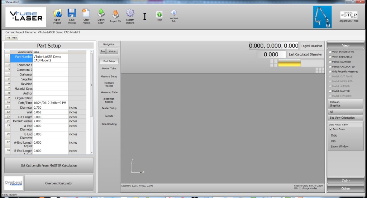Expand the Color panel section
The width and height of the screenshot is (367, 198).
click(x=345, y=181)
